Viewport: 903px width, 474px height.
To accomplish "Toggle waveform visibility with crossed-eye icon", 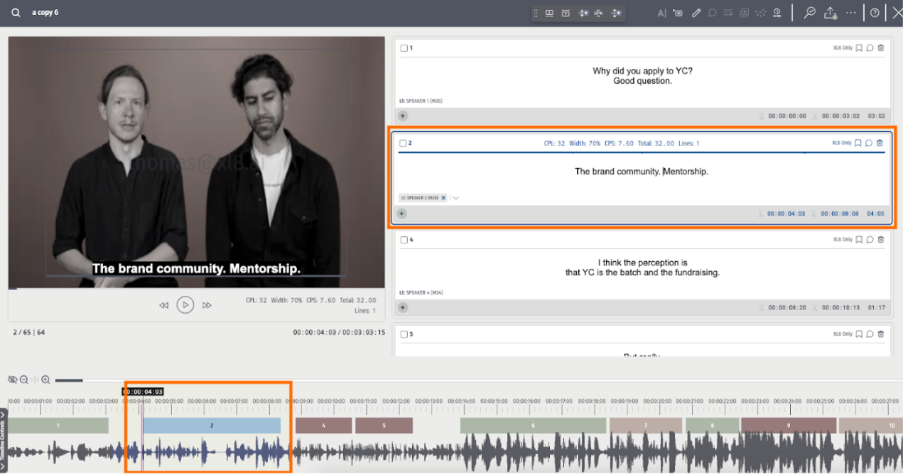I will (x=12, y=380).
